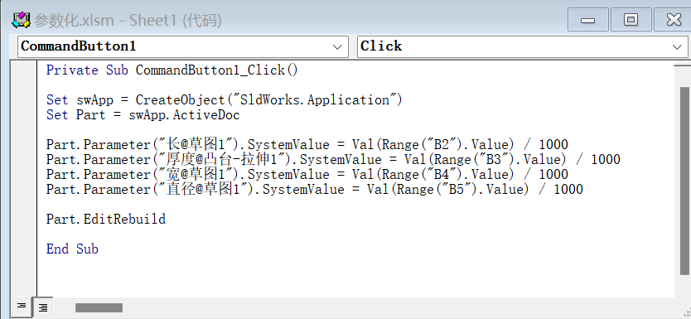Click the Private Sub CommandButton1_Click() line
The height and width of the screenshot is (319, 691).
pyautogui.click(x=172, y=70)
